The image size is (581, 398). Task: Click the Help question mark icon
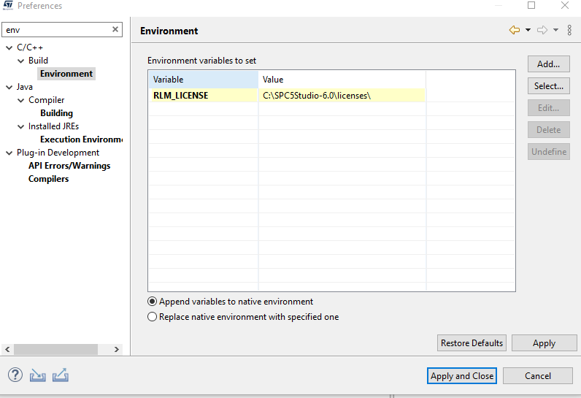(15, 375)
